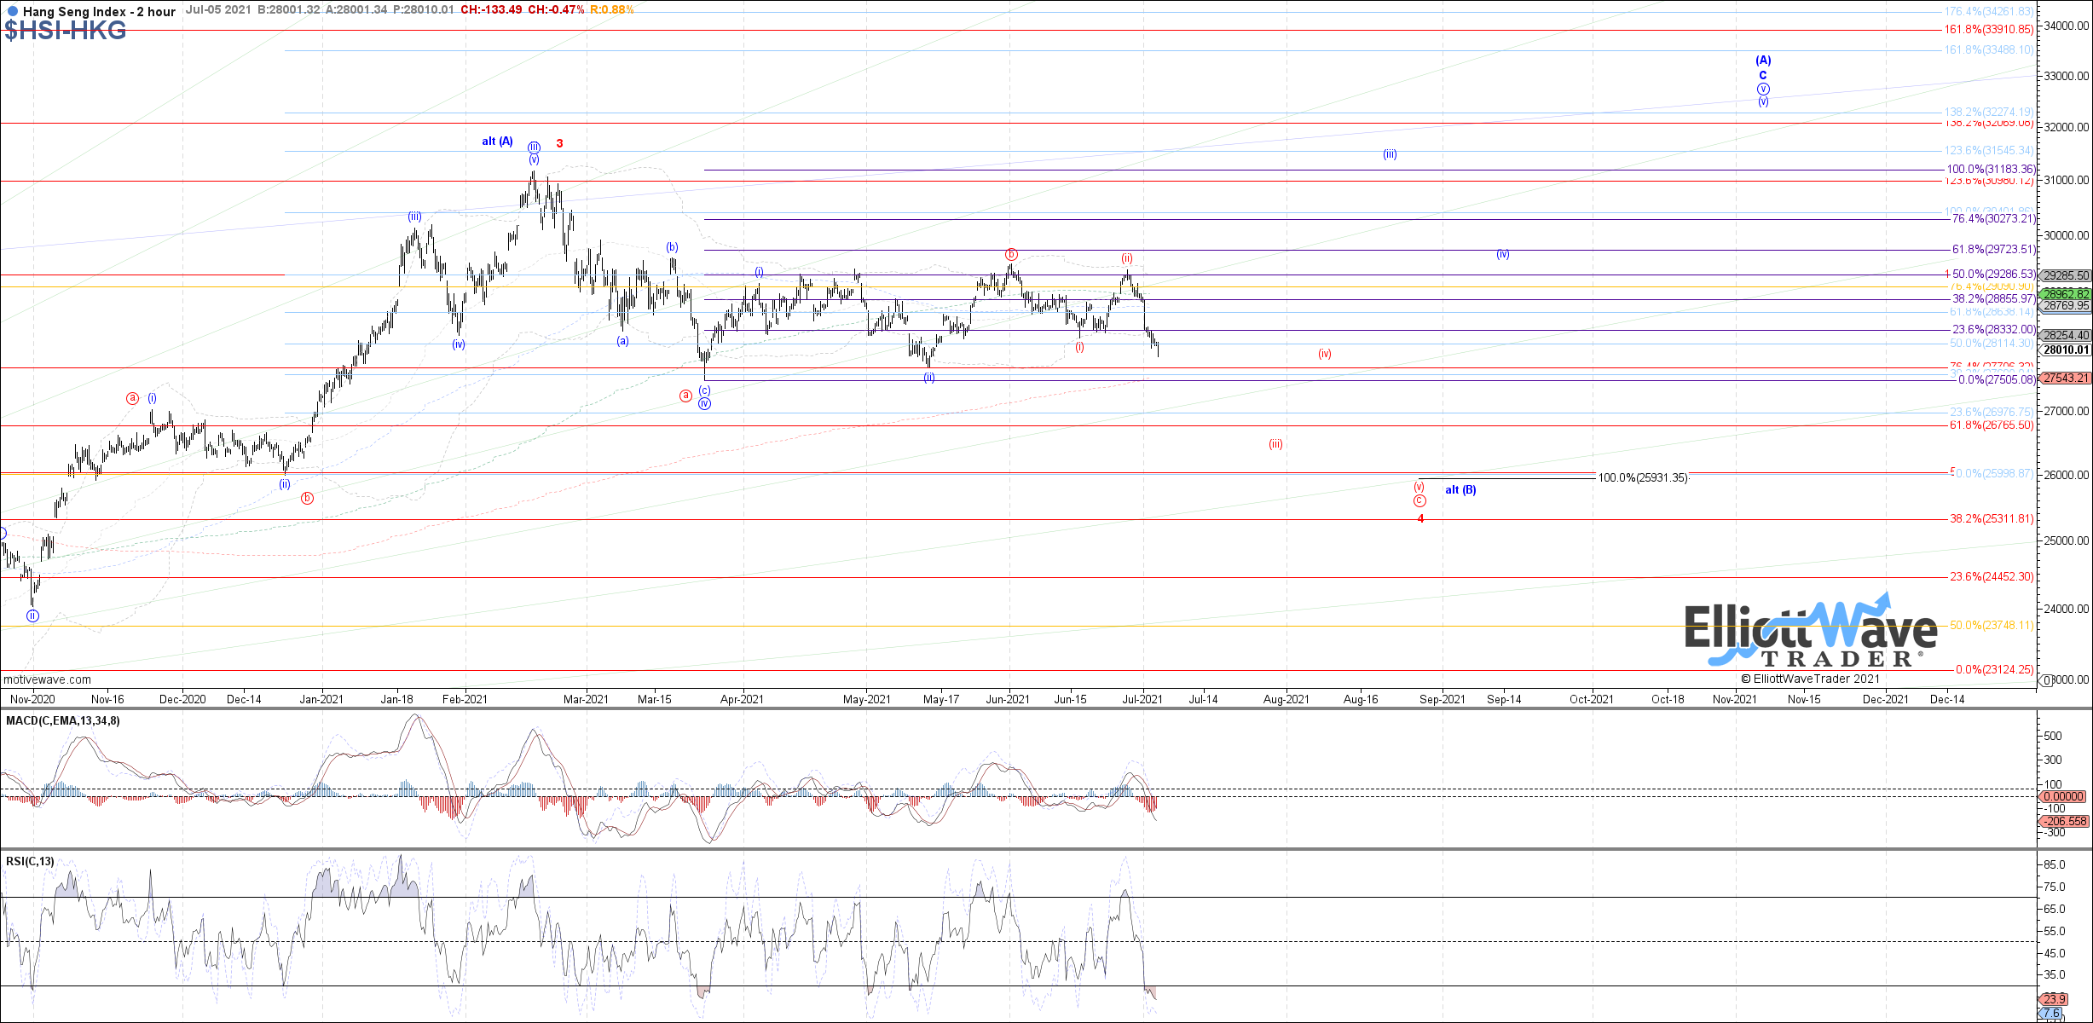Select the MACD(C,EMA,13,34,8) study label
Screen dimensions: 2093x1023
point(63,720)
